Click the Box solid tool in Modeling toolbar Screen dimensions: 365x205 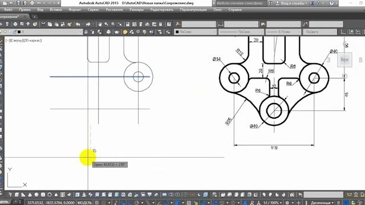17,195
